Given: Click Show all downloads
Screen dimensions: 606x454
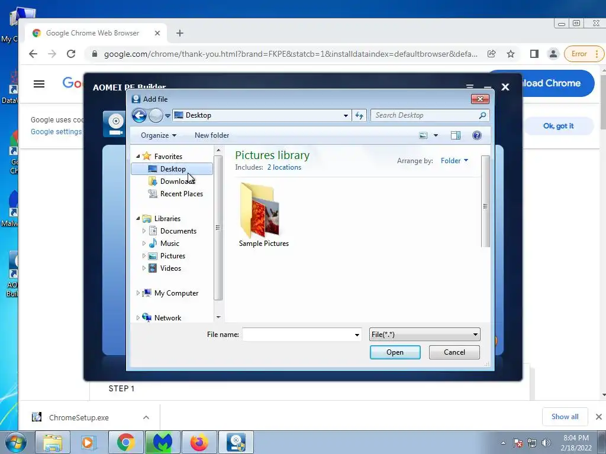Looking at the screenshot, I should [565, 417].
